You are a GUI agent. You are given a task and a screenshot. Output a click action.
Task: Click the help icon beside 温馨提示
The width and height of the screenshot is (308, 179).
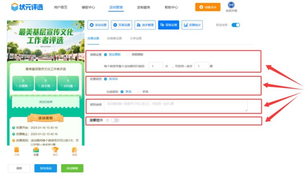[x=107, y=120]
